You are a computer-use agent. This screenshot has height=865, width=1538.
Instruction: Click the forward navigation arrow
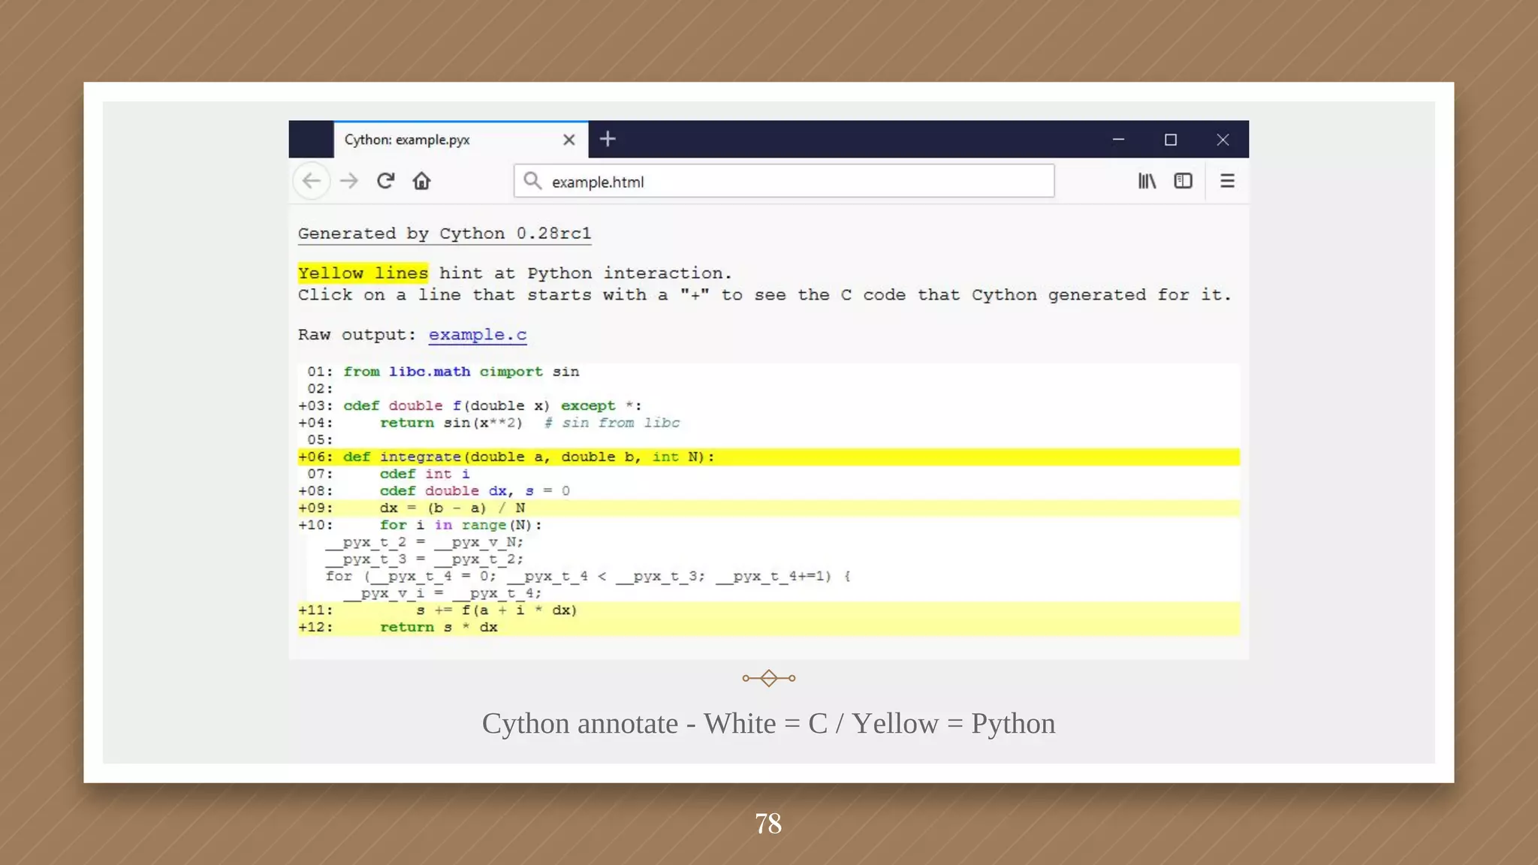click(x=348, y=181)
